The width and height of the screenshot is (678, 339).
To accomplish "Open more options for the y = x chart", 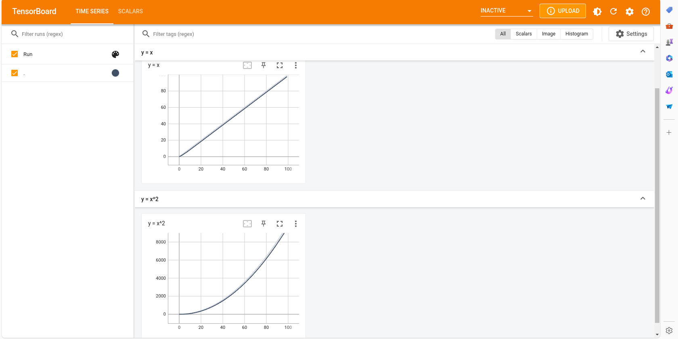I will [x=296, y=65].
